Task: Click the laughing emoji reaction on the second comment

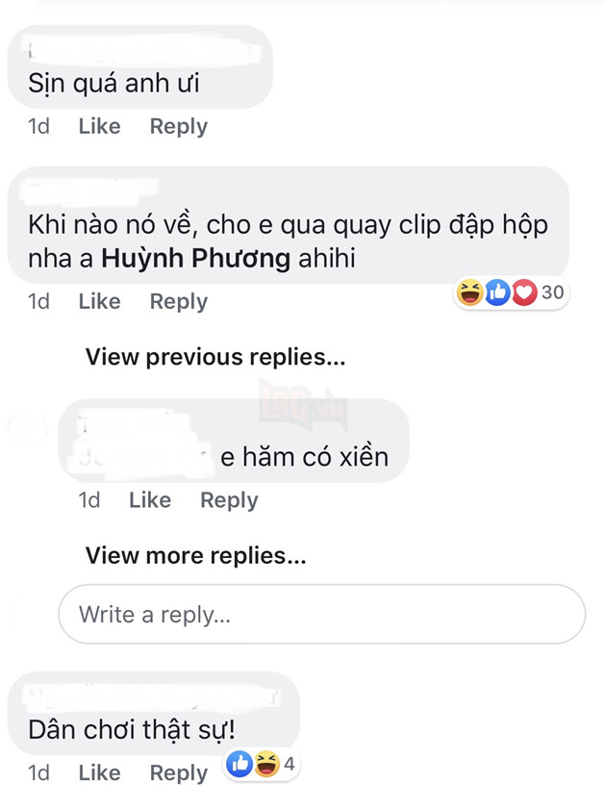Action: (468, 292)
